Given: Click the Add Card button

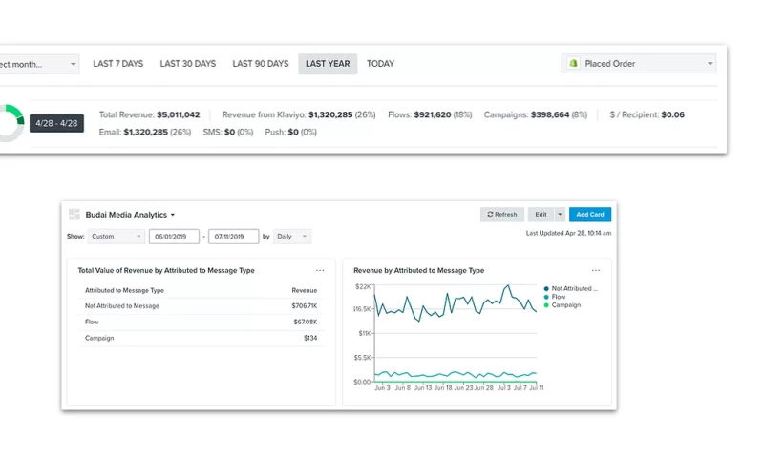Looking at the screenshot, I should point(590,214).
